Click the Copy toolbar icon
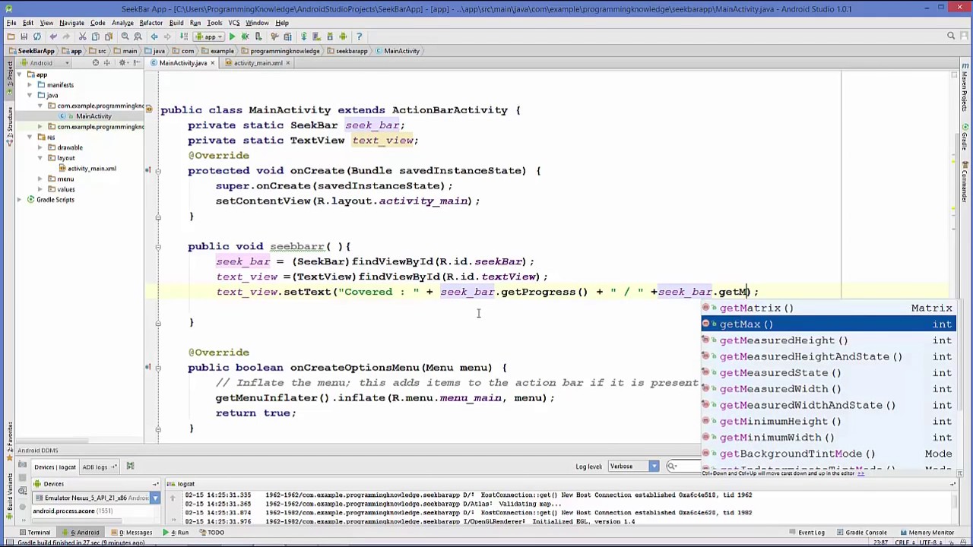This screenshot has width=973, height=547. point(95,36)
